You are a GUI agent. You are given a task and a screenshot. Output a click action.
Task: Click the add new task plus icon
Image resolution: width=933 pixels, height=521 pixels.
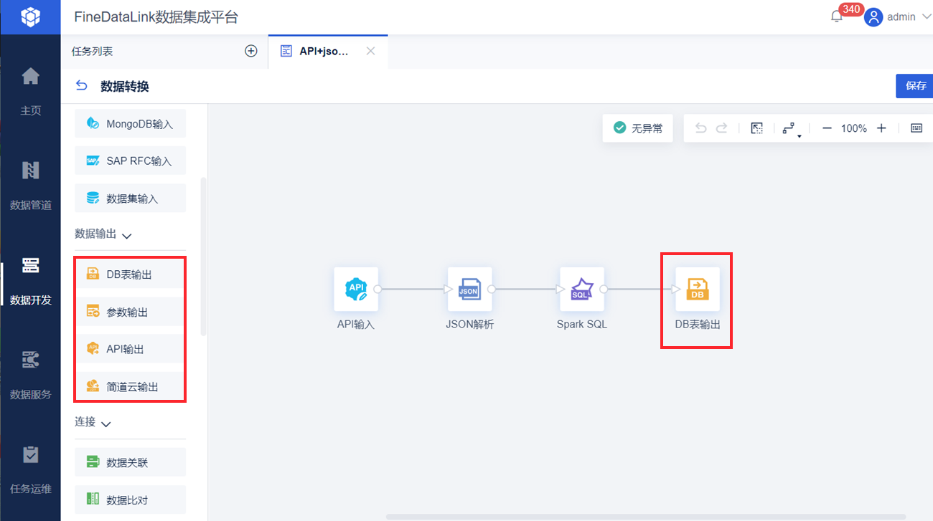pos(251,51)
